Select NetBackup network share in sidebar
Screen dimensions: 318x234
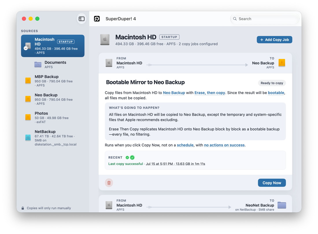[53, 138]
